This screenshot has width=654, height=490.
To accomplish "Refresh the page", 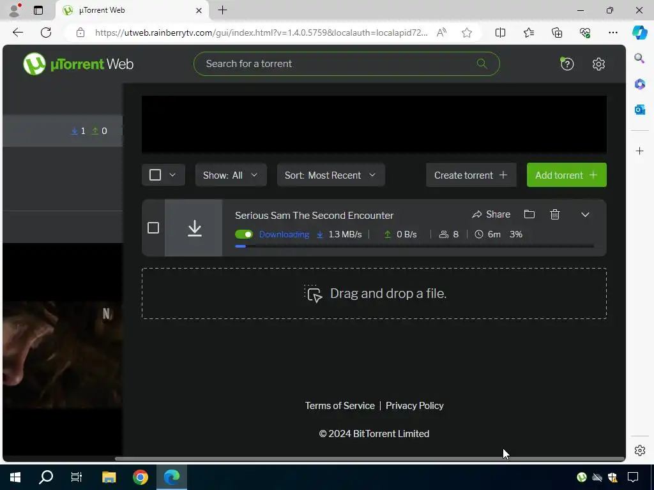I will [46, 33].
